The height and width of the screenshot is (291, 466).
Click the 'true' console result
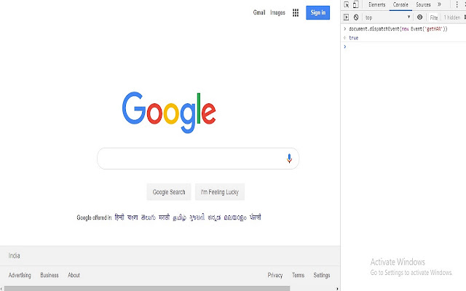coord(353,38)
